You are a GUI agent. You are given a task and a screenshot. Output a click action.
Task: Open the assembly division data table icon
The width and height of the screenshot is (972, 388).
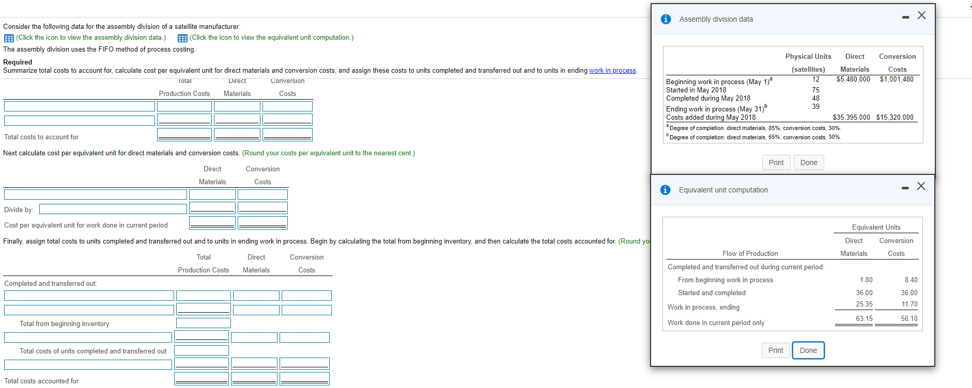(x=9, y=38)
